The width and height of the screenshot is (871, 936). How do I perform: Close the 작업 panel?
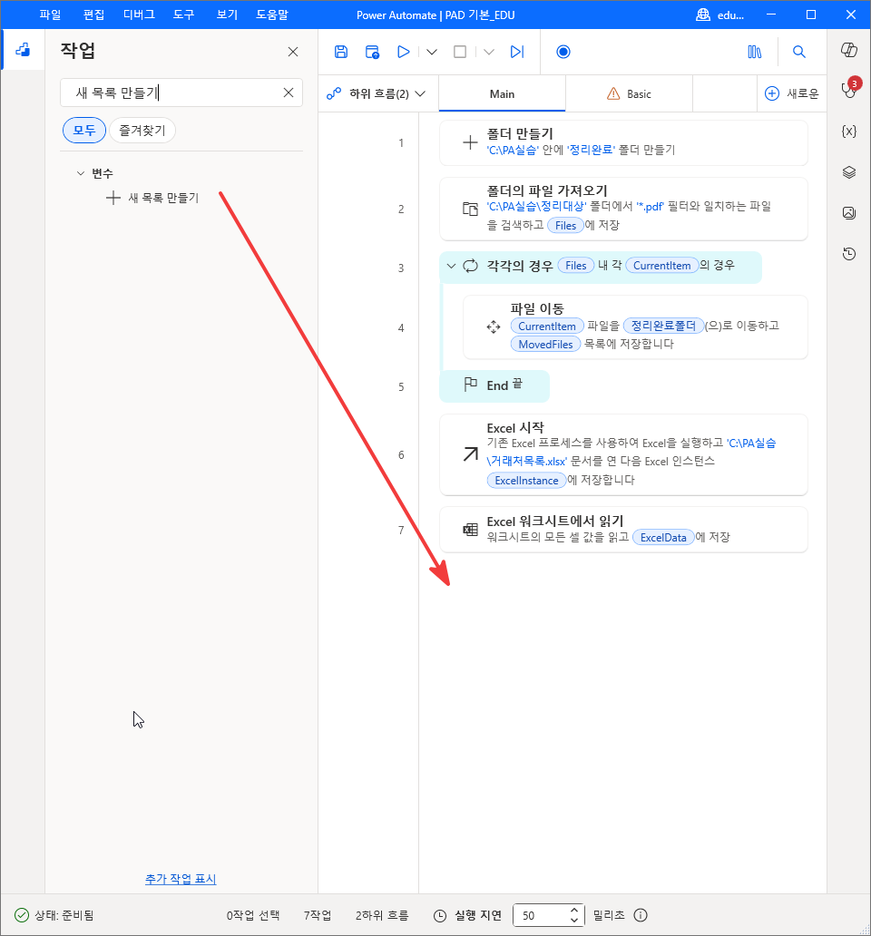tap(292, 52)
